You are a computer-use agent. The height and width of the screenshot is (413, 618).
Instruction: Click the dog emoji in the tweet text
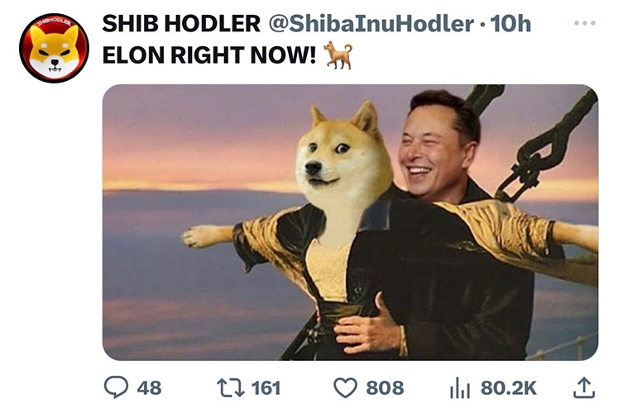tap(338, 55)
